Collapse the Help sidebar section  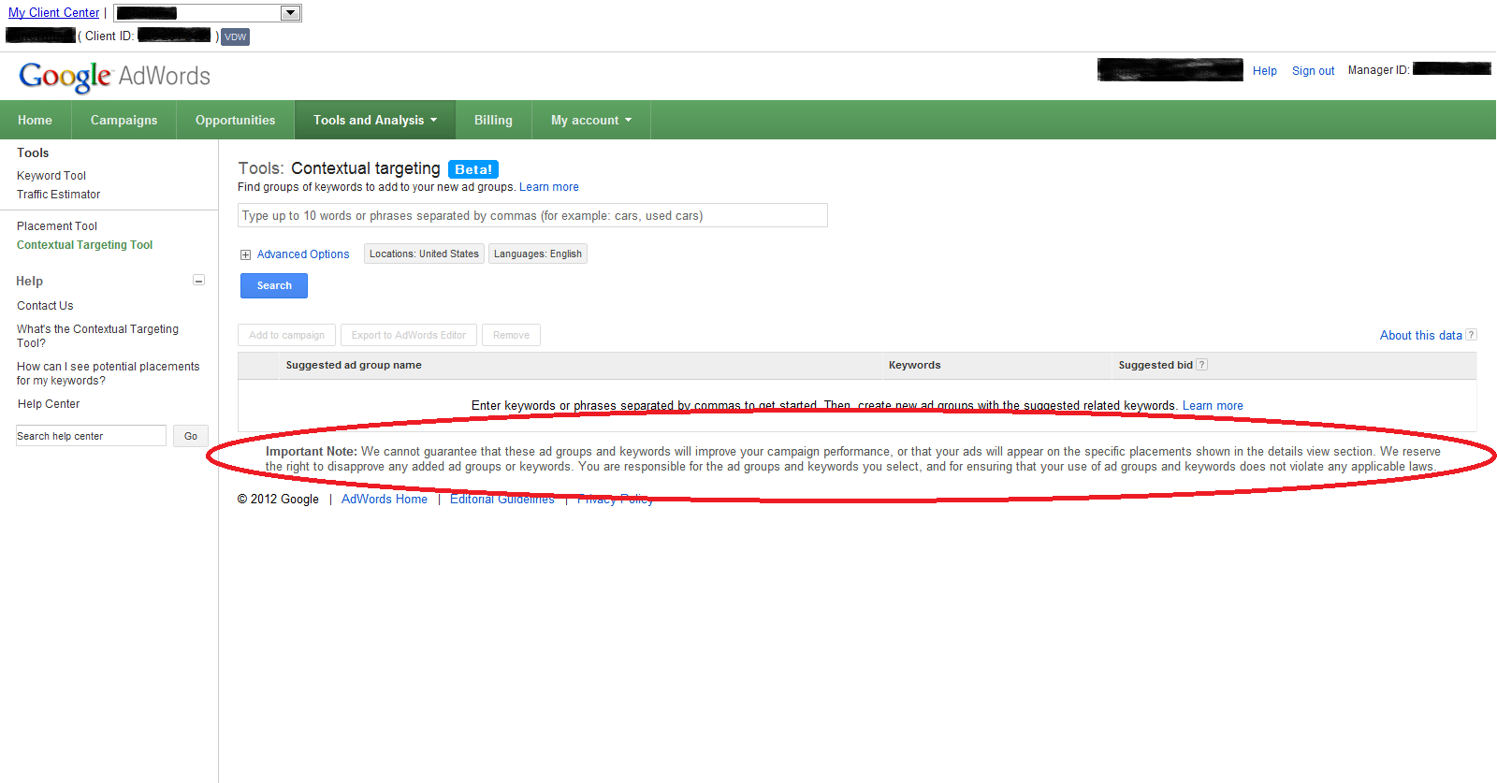(x=198, y=280)
